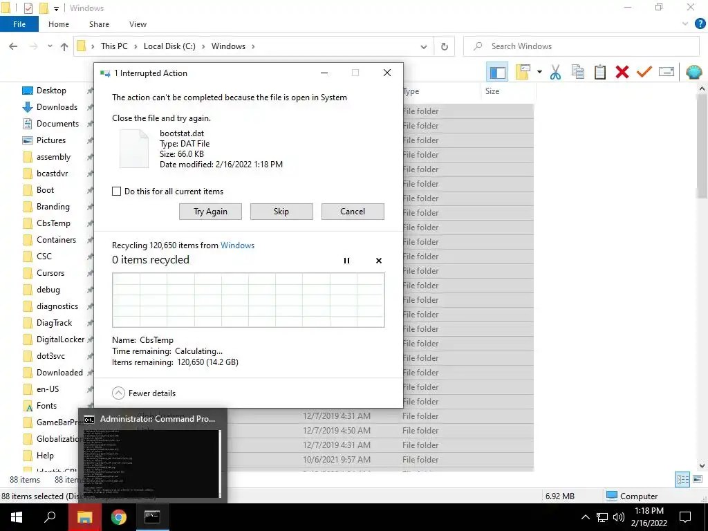The height and width of the screenshot is (531, 708).
Task: Switch to details view icon
Action: click(682, 480)
